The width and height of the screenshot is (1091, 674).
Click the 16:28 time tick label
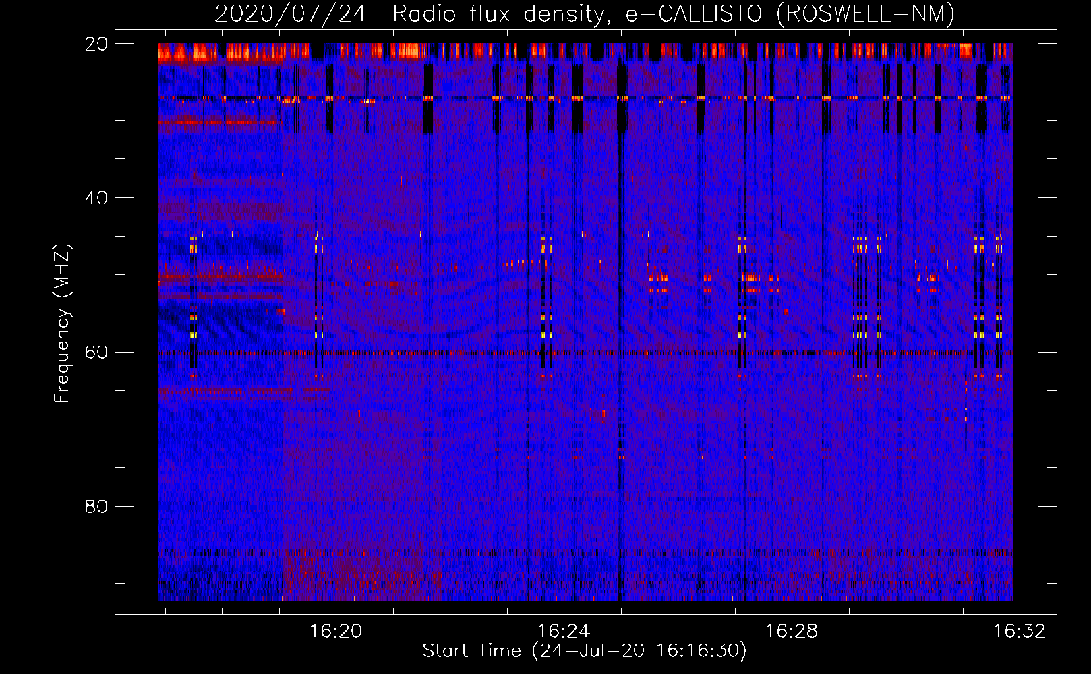click(x=792, y=631)
